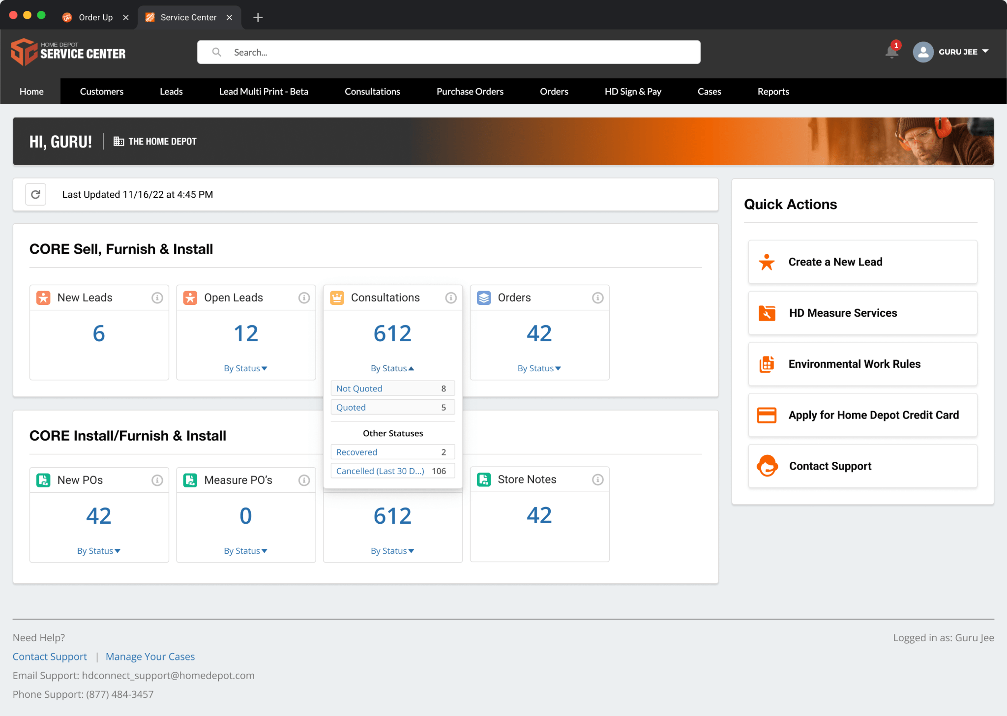
Task: Show info for Consultations card
Action: [x=451, y=298]
